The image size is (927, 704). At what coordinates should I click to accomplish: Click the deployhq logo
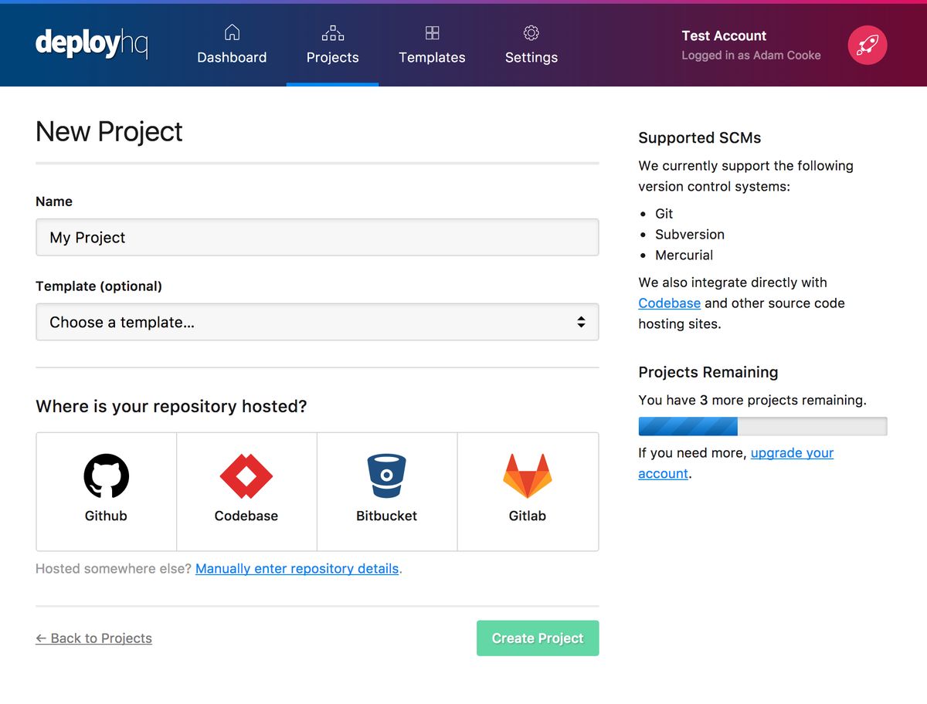coord(90,44)
